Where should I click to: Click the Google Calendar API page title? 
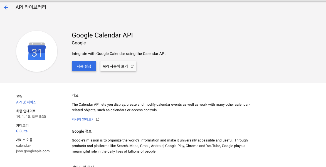click(102, 35)
